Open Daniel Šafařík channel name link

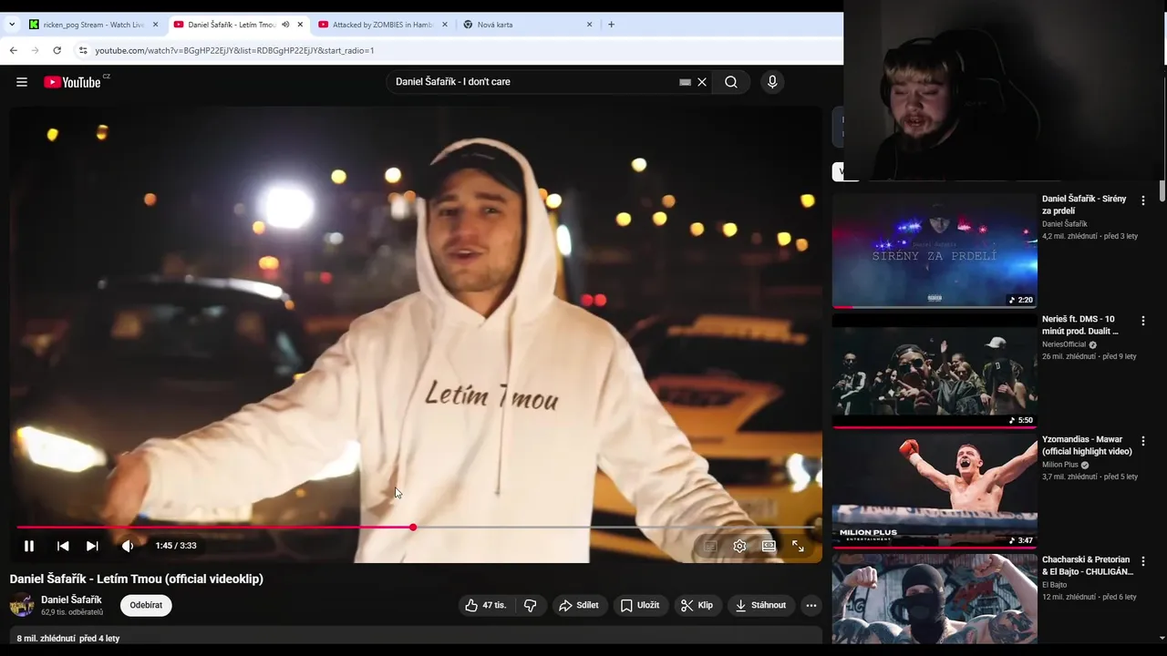coord(71,600)
